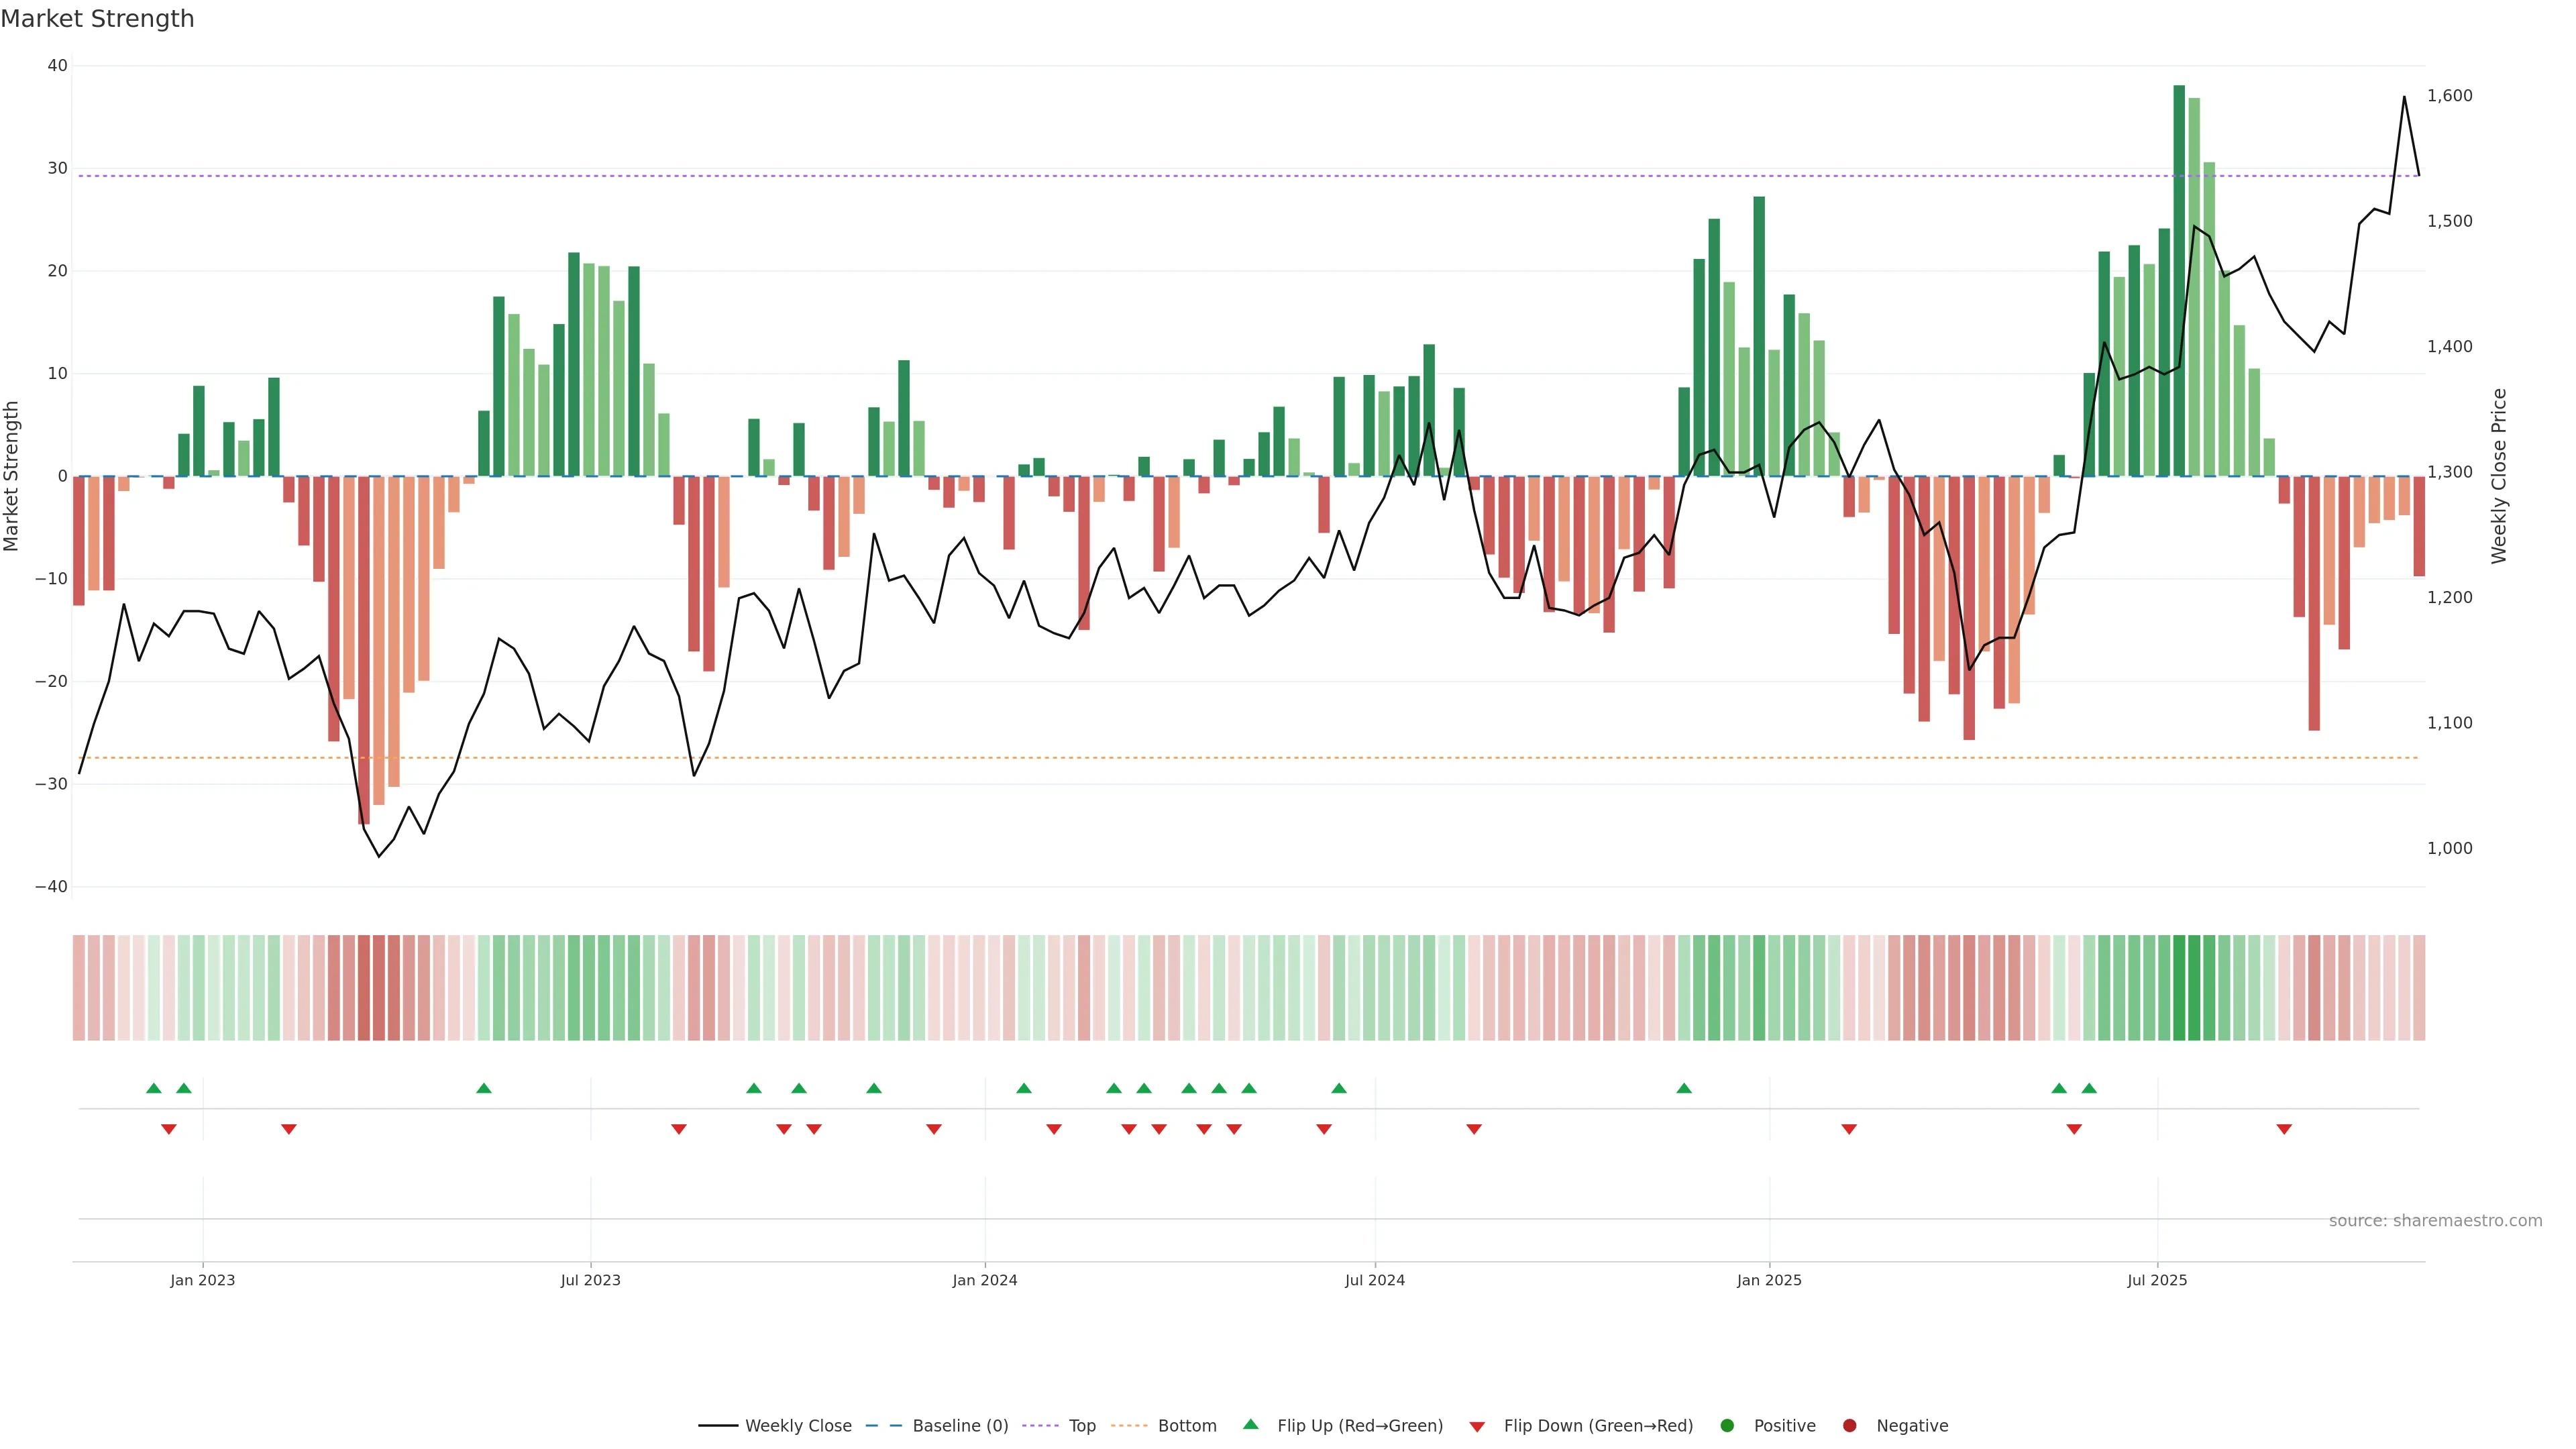Click the first flip-up green triangle marker

[153, 1088]
